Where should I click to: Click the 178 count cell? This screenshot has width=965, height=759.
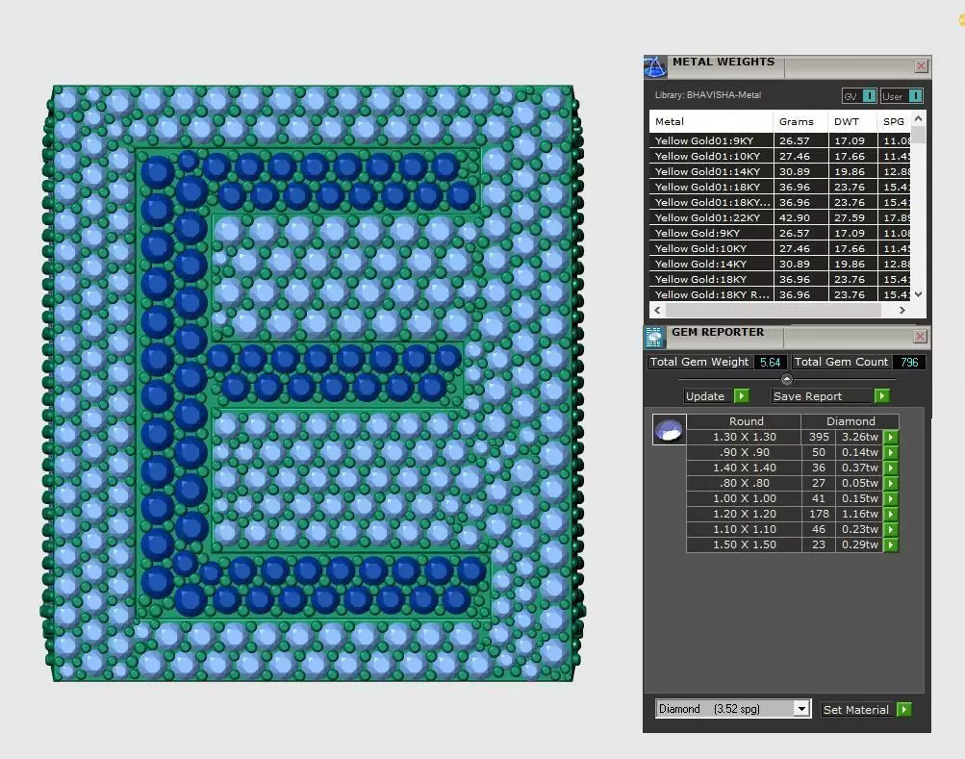pos(819,514)
